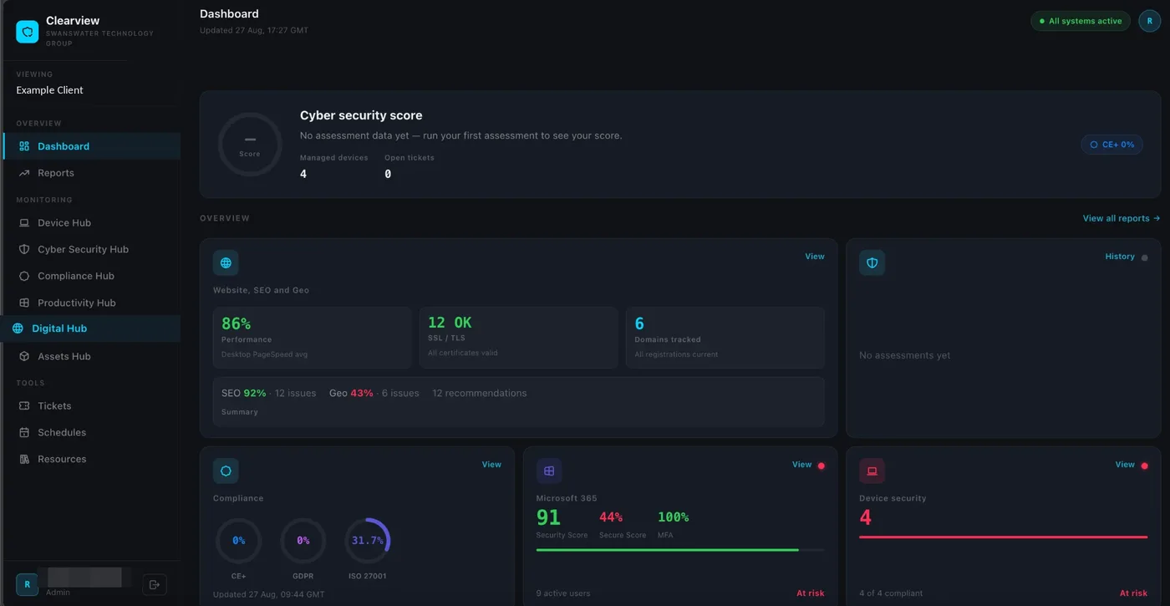The image size is (1170, 606).
Task: Click the Tickets icon in Tools
Action: click(24, 406)
